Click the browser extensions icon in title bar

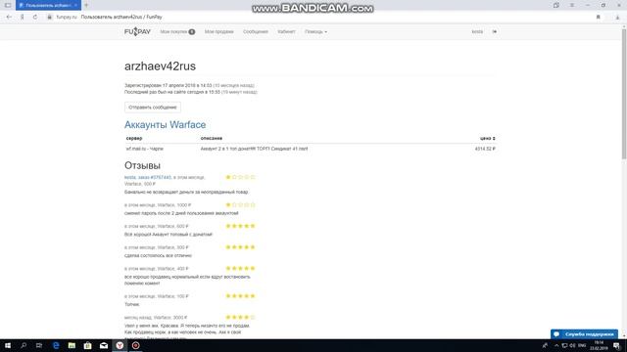[556, 5]
